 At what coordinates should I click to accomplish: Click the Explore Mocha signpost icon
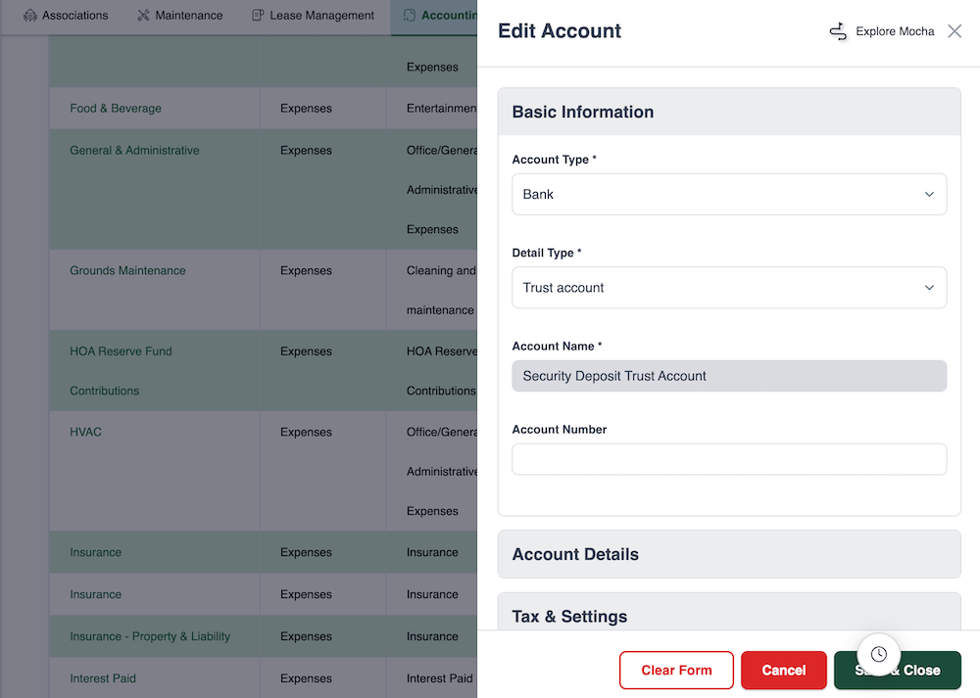pos(838,31)
